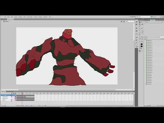Open the Control menu
This screenshot has width=164, height=123.
(36, 17)
